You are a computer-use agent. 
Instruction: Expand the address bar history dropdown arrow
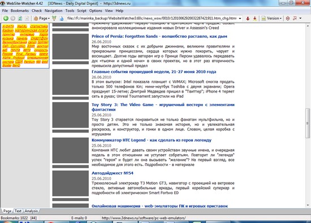(x=240, y=19)
